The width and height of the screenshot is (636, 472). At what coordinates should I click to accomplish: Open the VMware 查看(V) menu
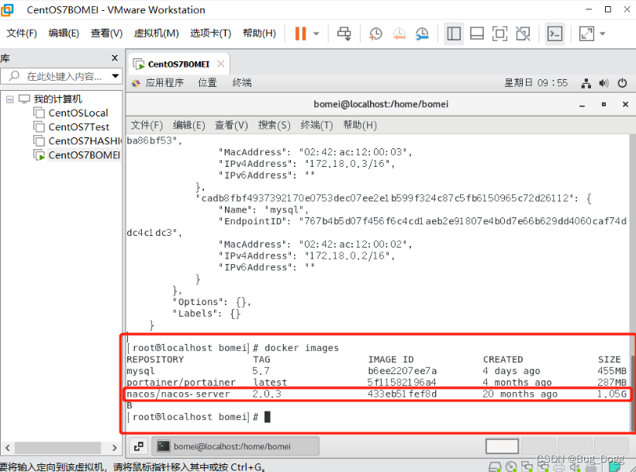107,33
